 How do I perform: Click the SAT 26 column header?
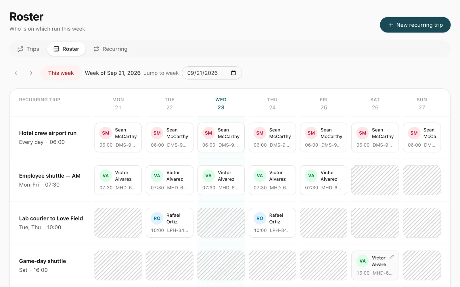[375, 104]
